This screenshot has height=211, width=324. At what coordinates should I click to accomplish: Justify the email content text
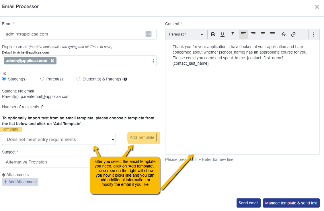click(x=272, y=34)
